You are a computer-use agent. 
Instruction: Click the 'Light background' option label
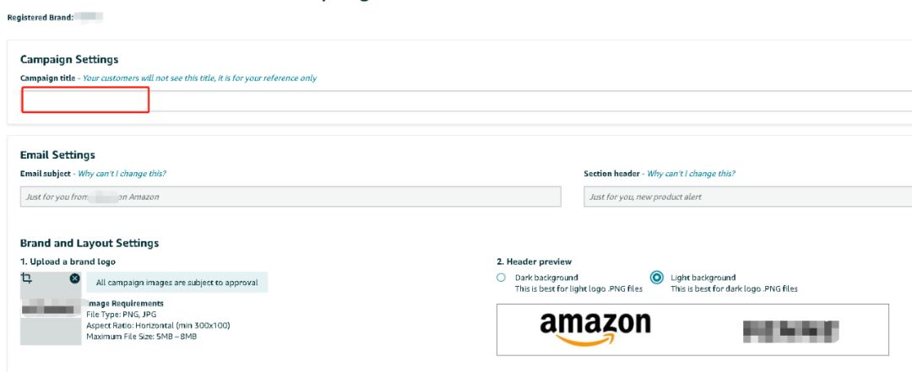(703, 278)
